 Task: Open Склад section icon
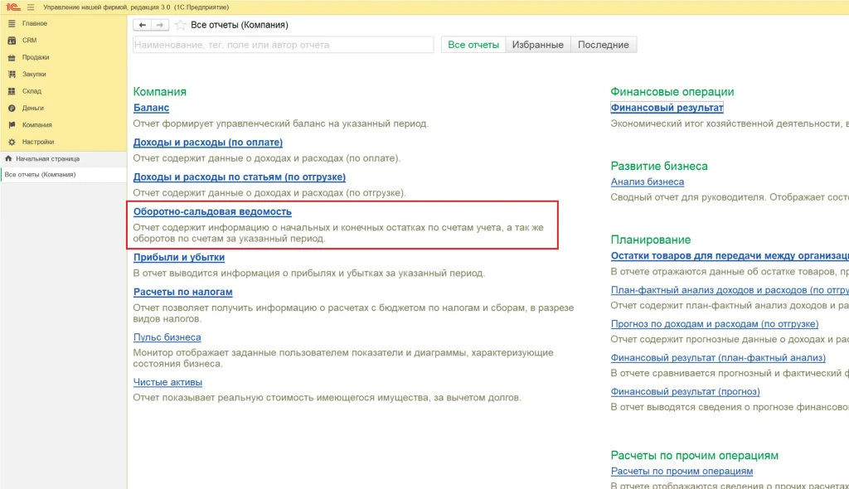(x=12, y=91)
